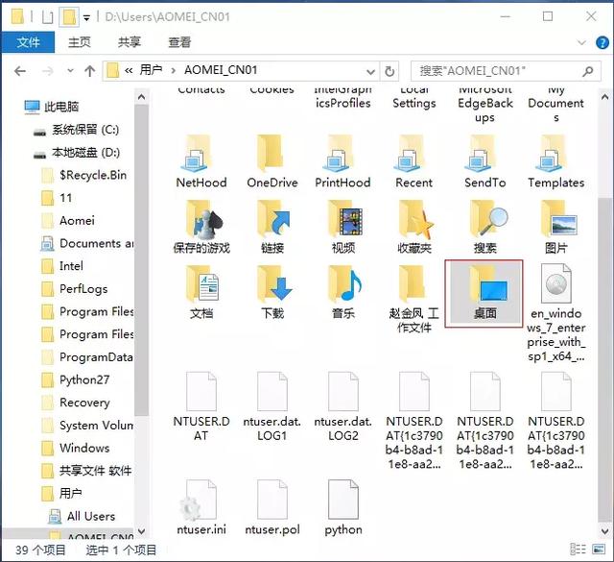Click the blue help question mark icon
The image size is (614, 562).
(602, 42)
